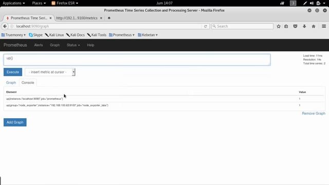Switch to the Console tab
This screenshot has height=185, width=329.
point(28,83)
